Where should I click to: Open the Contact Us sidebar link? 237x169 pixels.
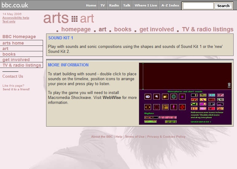point(13,77)
